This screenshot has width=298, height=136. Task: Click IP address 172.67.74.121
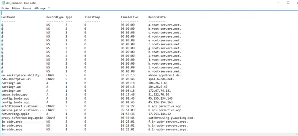(x=159, y=91)
